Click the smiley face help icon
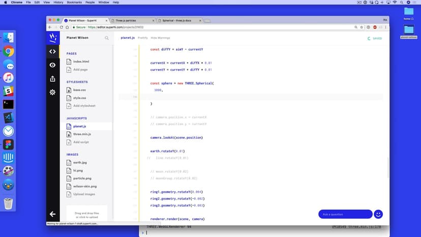This screenshot has height=237, width=421. click(x=378, y=214)
